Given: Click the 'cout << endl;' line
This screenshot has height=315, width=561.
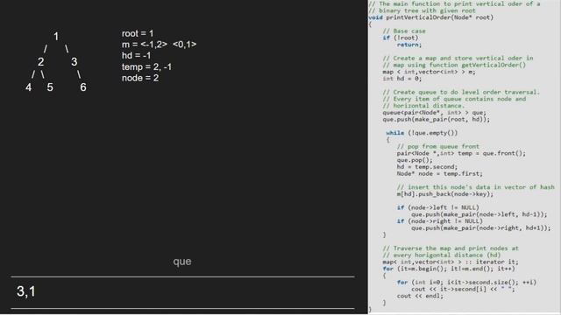Looking at the screenshot, I should pyautogui.click(x=420, y=296).
